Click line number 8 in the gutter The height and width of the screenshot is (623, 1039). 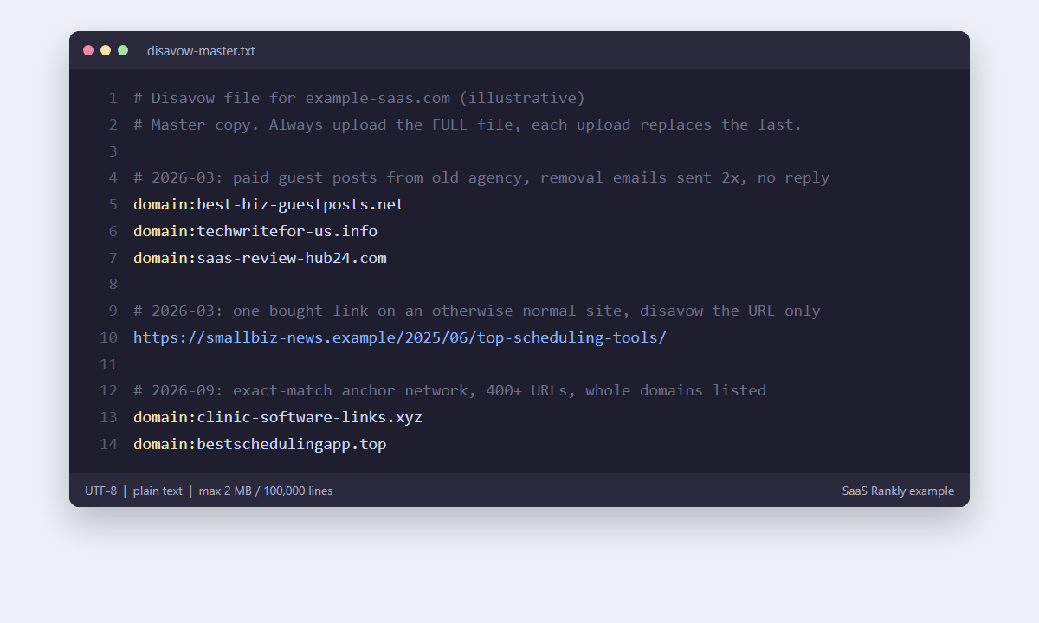tap(113, 284)
